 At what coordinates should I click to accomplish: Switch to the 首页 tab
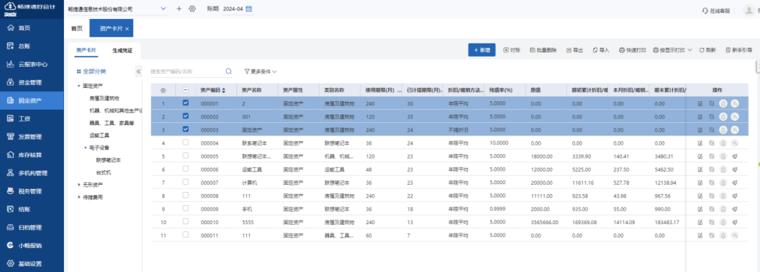click(77, 29)
